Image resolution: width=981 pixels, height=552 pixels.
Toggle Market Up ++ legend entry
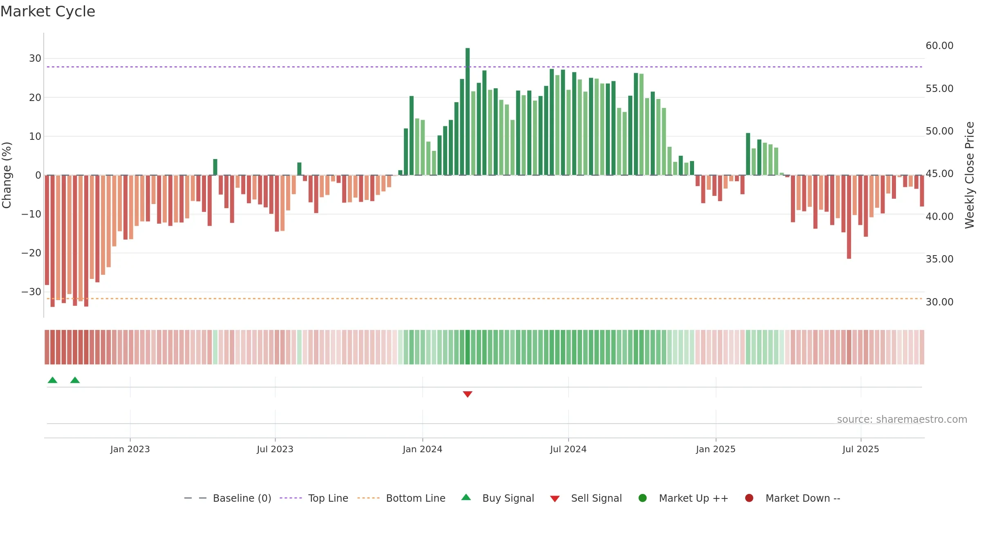(683, 498)
